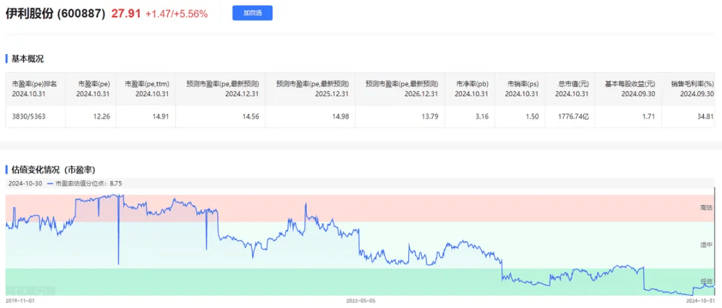
Task: Select the forecast PE value 14.98
Action: pos(341,116)
